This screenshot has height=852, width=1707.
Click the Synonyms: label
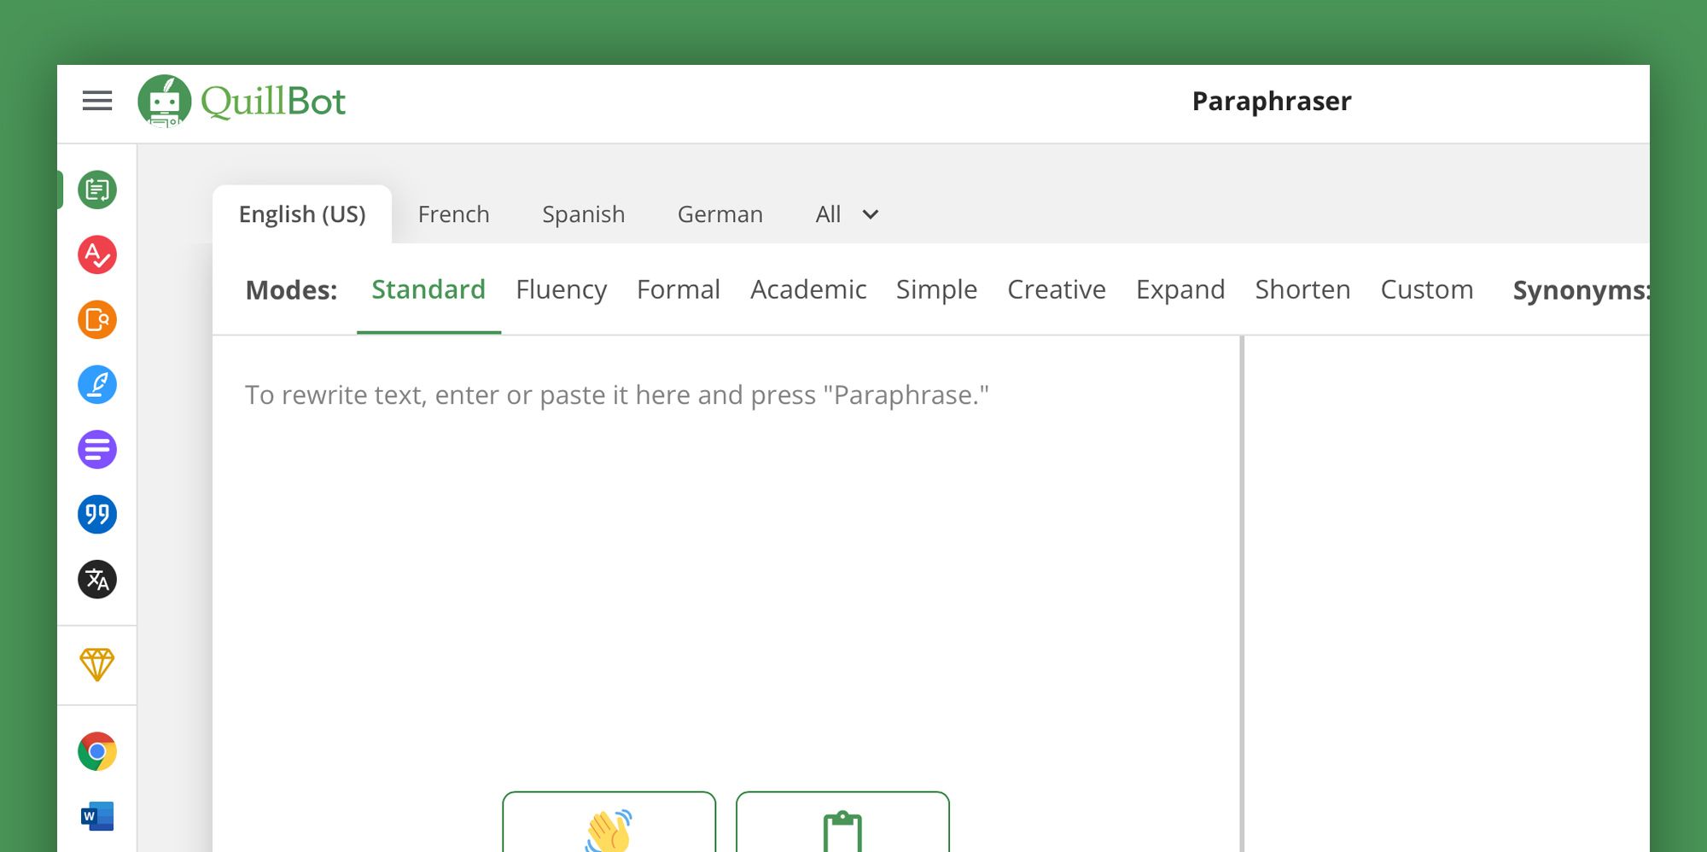click(1581, 290)
